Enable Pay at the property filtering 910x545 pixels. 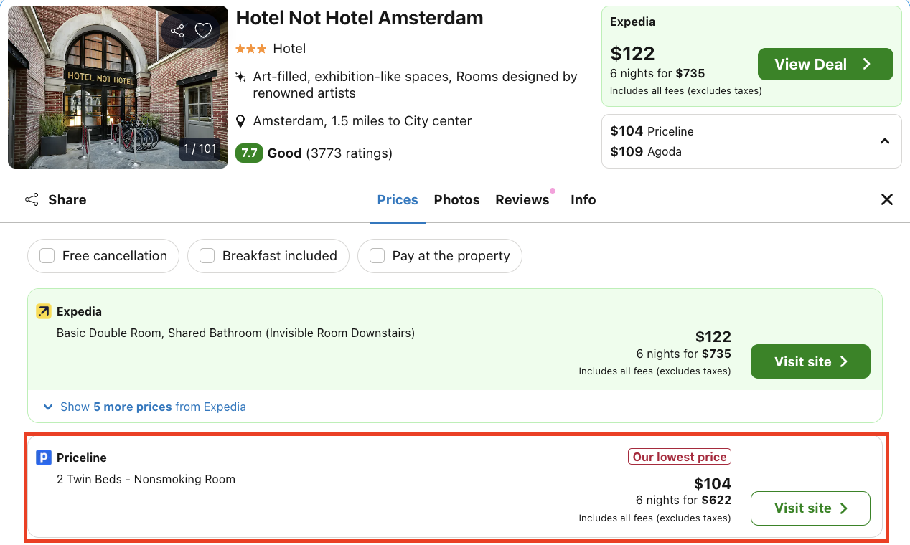(377, 255)
